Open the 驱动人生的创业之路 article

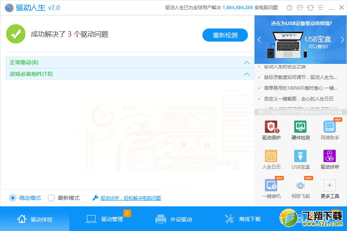click(285, 67)
